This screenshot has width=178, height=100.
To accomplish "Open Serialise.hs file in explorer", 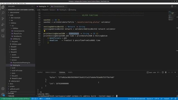I will point(18,36).
